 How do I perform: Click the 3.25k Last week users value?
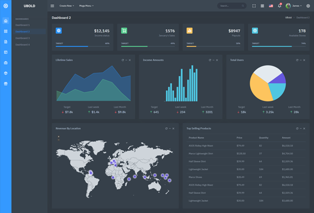[270, 112]
